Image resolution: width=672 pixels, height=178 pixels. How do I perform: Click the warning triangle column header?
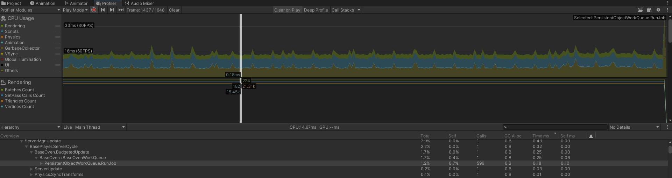[591, 136]
